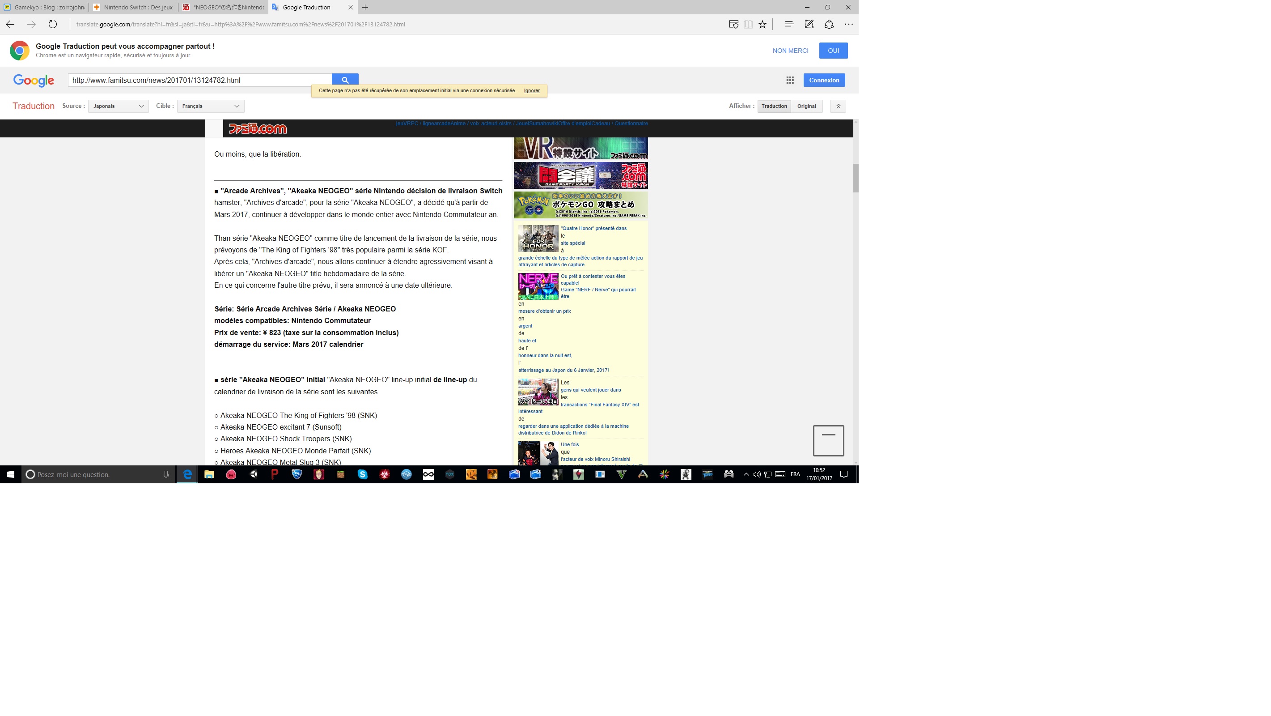
Task: Open the Windows Start menu
Action: point(10,474)
